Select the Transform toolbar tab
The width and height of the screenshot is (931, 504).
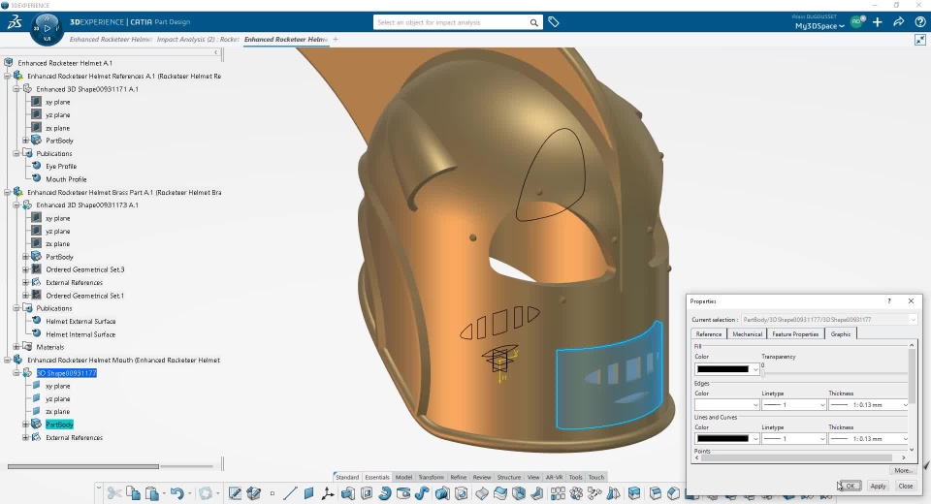click(431, 477)
